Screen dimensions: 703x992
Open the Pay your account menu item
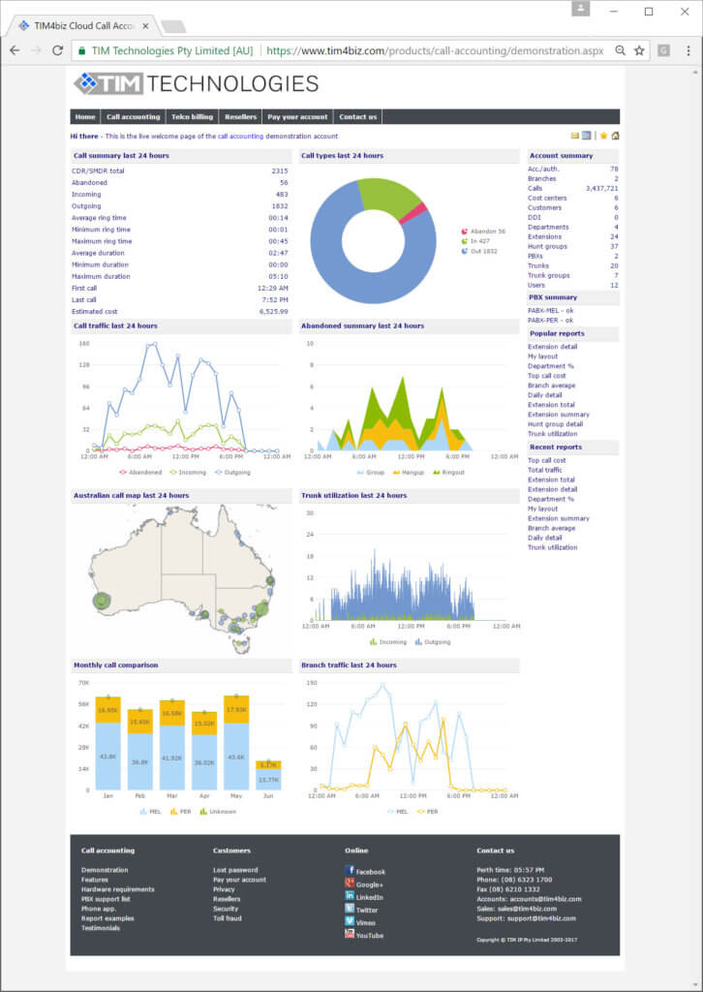298,117
